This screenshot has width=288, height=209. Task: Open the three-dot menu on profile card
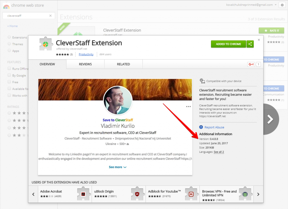pos(188,107)
